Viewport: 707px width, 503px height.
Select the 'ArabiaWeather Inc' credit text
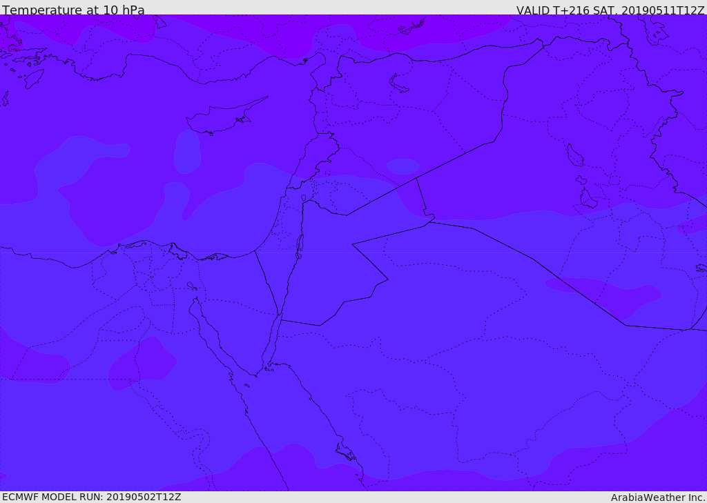point(657,497)
